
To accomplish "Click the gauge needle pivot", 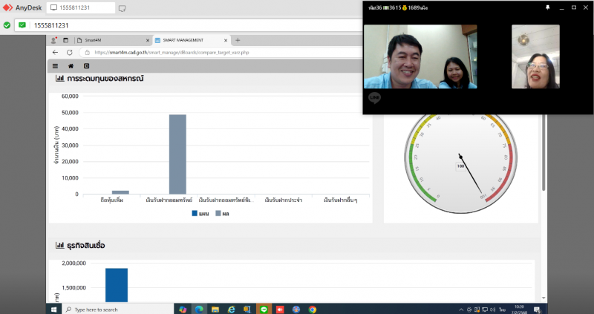I will [x=460, y=157].
